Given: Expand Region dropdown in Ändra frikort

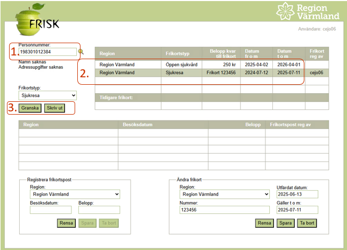Looking at the screenshot, I should (x=224, y=195).
